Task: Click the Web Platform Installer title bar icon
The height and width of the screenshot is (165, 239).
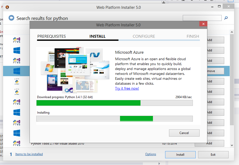Action: tap(7, 7)
